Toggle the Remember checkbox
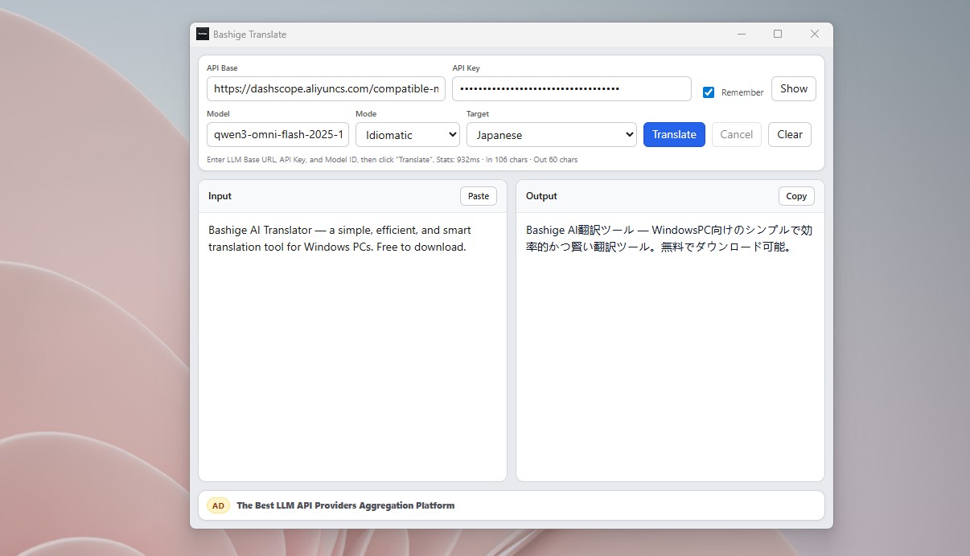The image size is (970, 556). (x=709, y=92)
